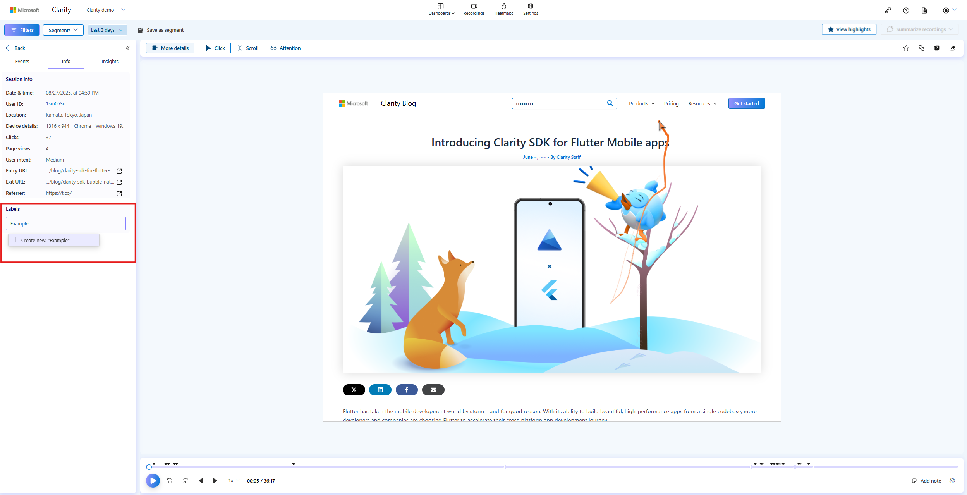Go to next recording
This screenshot has height=495, width=967.
coord(216,481)
